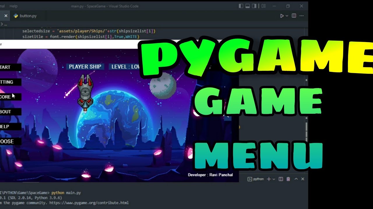Split the terminal panel

tap(281, 179)
